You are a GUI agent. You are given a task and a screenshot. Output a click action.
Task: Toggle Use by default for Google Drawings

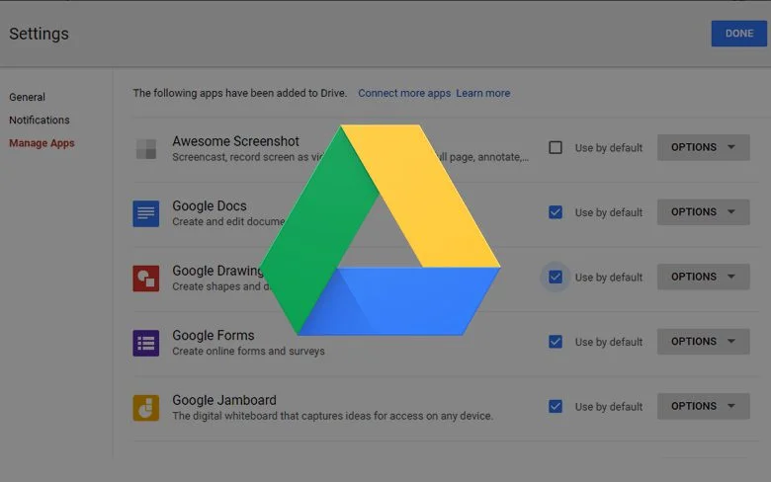556,278
